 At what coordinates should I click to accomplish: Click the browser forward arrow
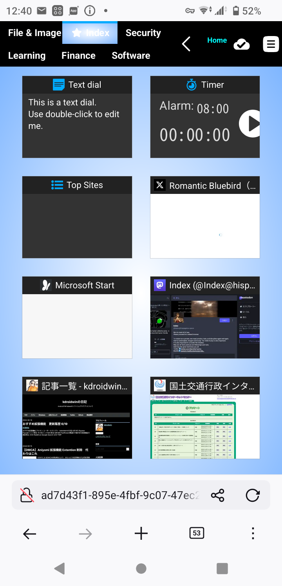[x=85, y=534]
